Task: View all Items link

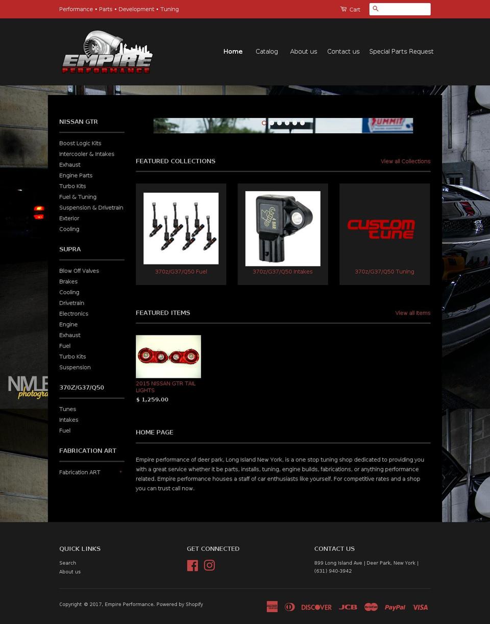Action: (412, 313)
